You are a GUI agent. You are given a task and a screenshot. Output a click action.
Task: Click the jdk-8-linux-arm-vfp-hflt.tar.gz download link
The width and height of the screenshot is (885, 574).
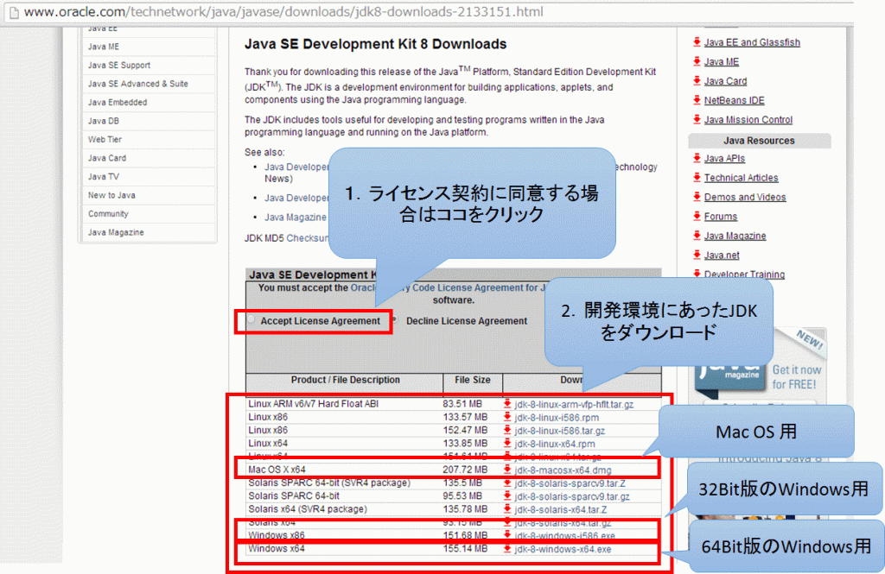572,404
